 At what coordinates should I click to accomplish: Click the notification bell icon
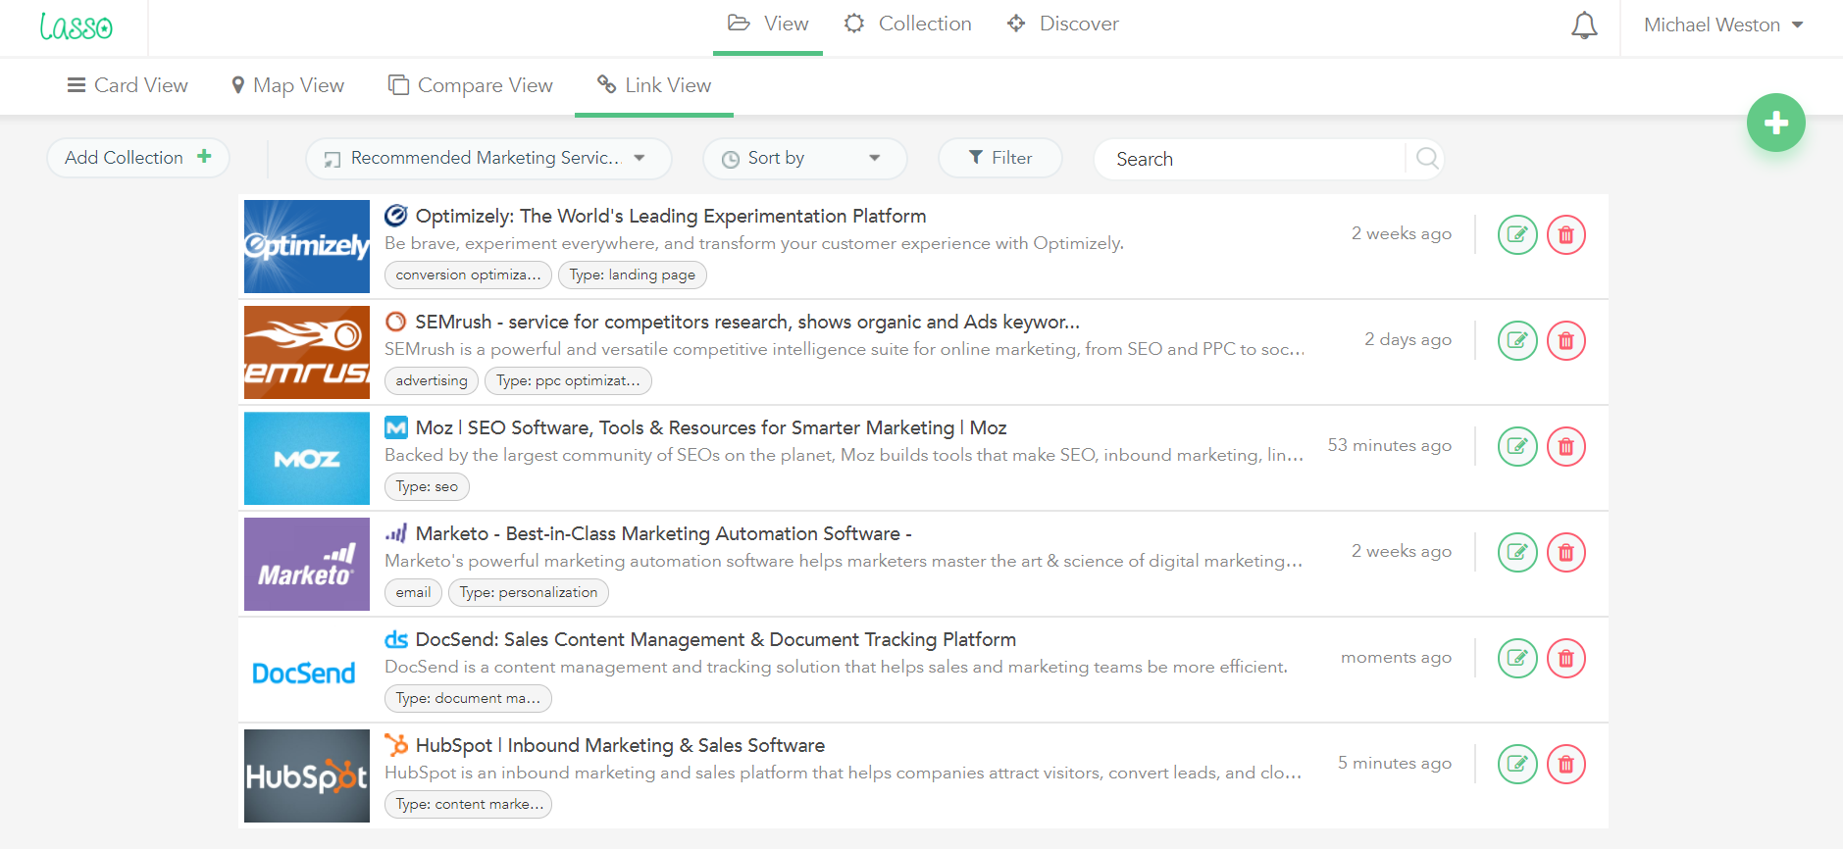click(1583, 25)
